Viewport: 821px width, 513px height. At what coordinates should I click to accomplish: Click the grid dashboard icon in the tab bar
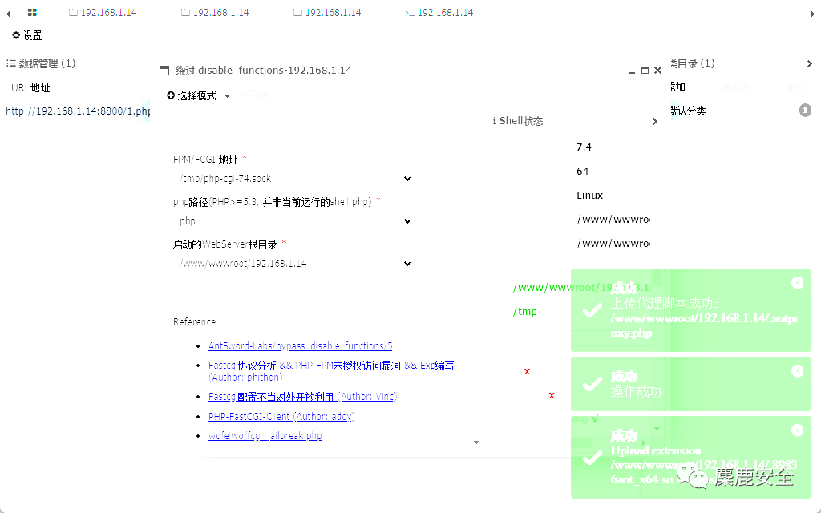click(30, 11)
